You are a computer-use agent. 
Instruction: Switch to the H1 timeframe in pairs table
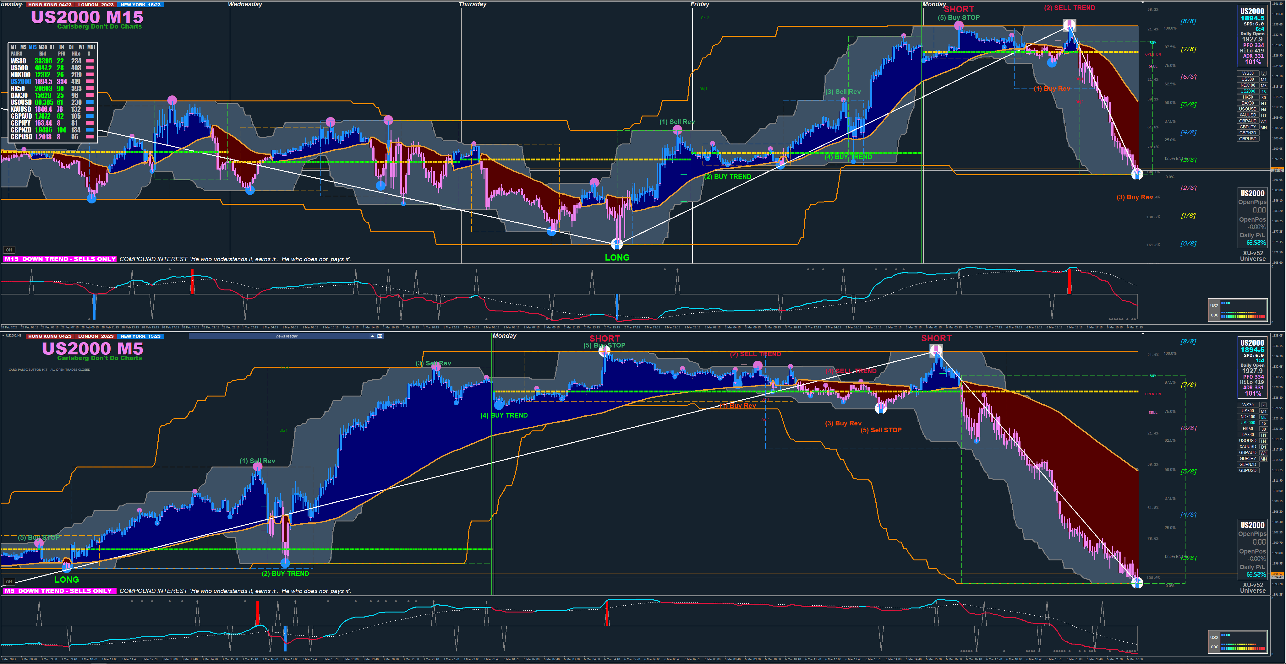(52, 47)
